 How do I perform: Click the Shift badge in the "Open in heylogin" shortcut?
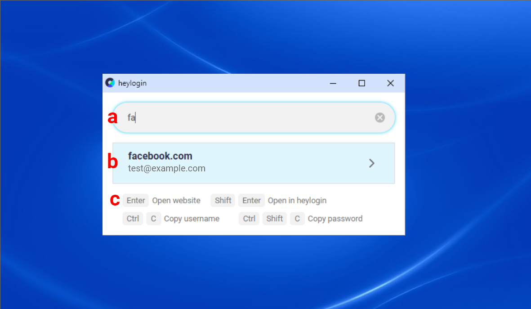(x=223, y=201)
